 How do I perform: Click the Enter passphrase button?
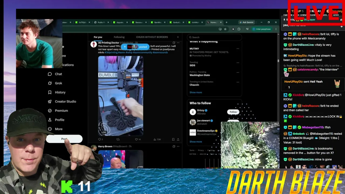(x=261, y=29)
